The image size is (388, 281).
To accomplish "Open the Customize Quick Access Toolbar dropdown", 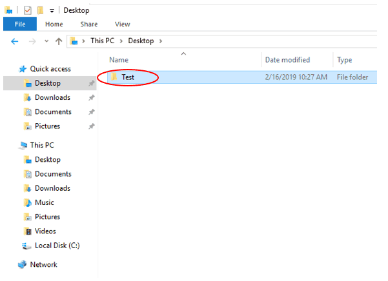I will (52, 11).
